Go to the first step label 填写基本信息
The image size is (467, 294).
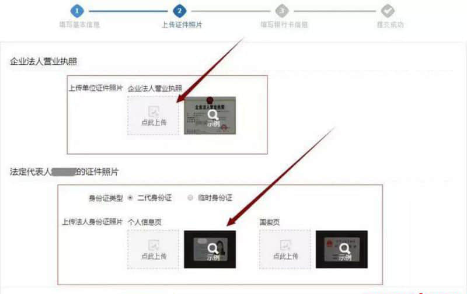[79, 24]
